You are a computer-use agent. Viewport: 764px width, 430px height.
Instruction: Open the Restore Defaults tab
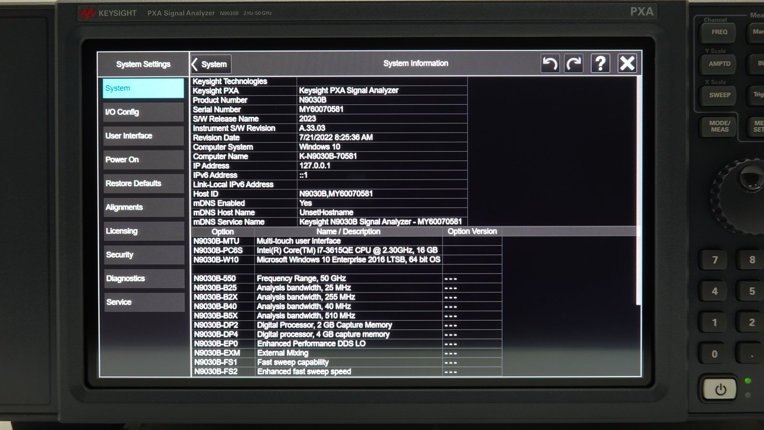[x=143, y=183]
